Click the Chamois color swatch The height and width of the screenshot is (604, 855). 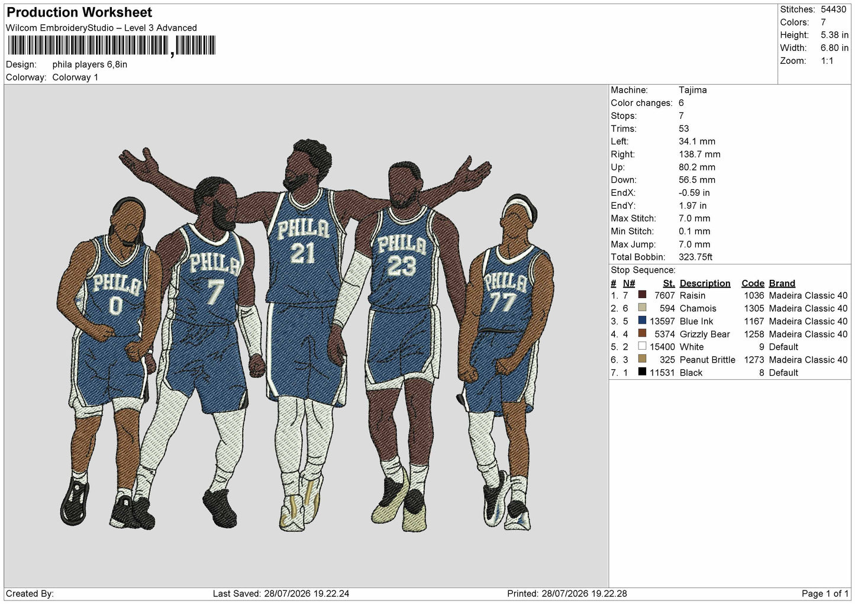(642, 308)
